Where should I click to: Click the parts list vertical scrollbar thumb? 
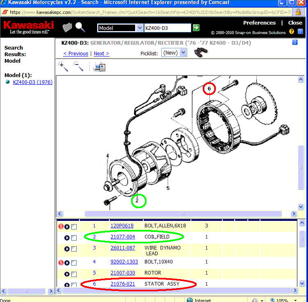(x=302, y=238)
